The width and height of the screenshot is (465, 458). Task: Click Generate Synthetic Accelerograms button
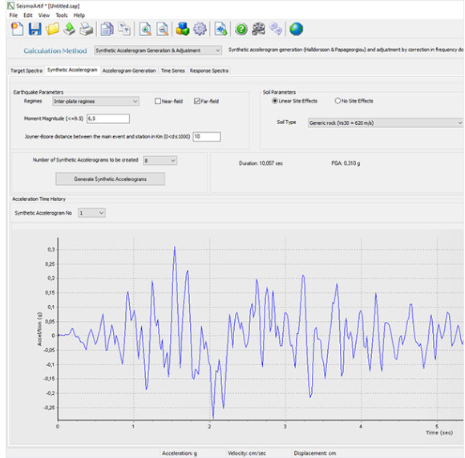(x=110, y=179)
